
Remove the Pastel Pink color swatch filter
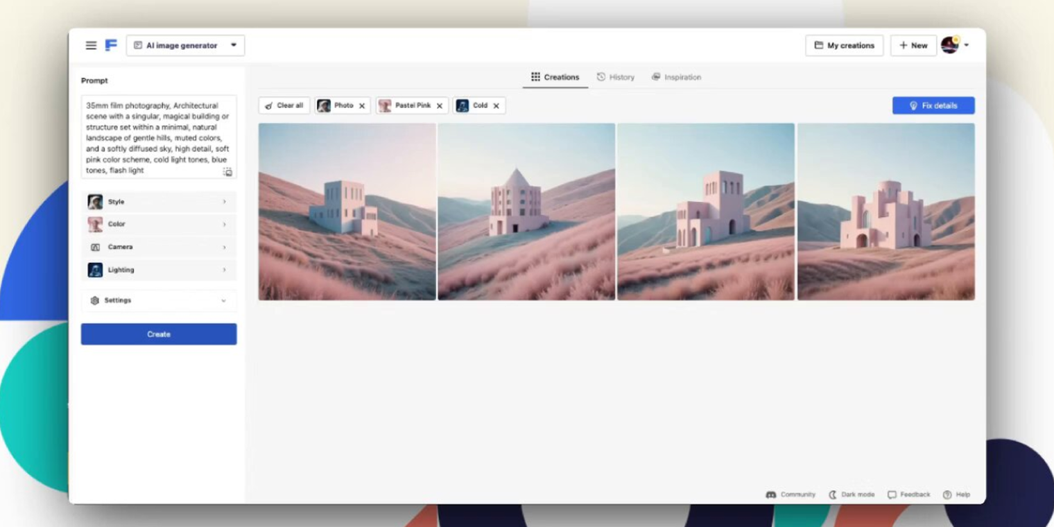[x=438, y=105]
